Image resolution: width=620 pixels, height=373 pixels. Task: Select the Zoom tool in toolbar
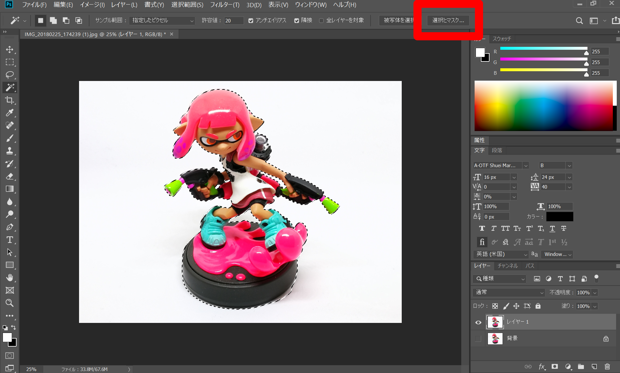click(x=10, y=303)
